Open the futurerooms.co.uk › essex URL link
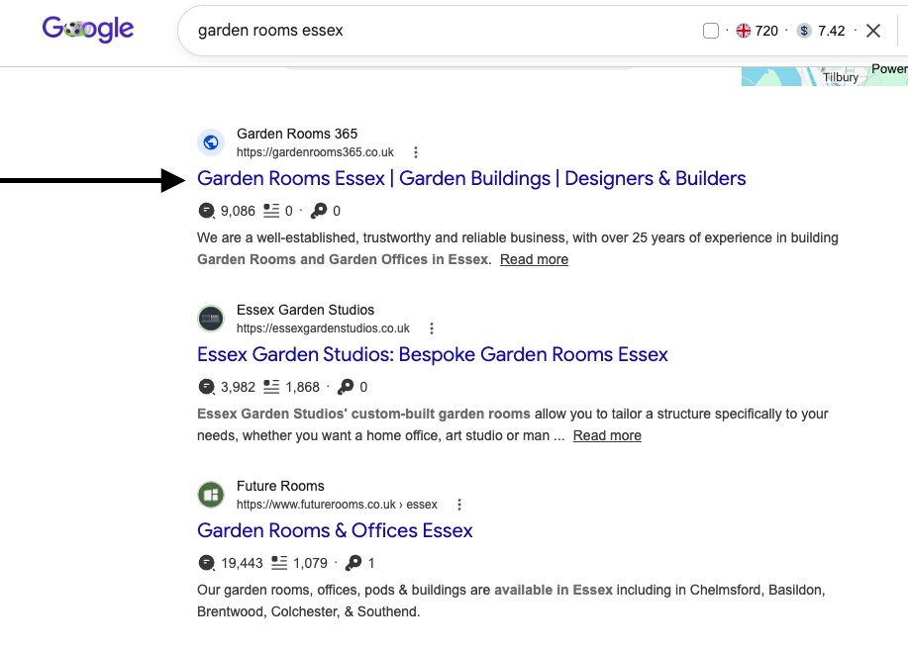The width and height of the screenshot is (908, 650). [337, 505]
